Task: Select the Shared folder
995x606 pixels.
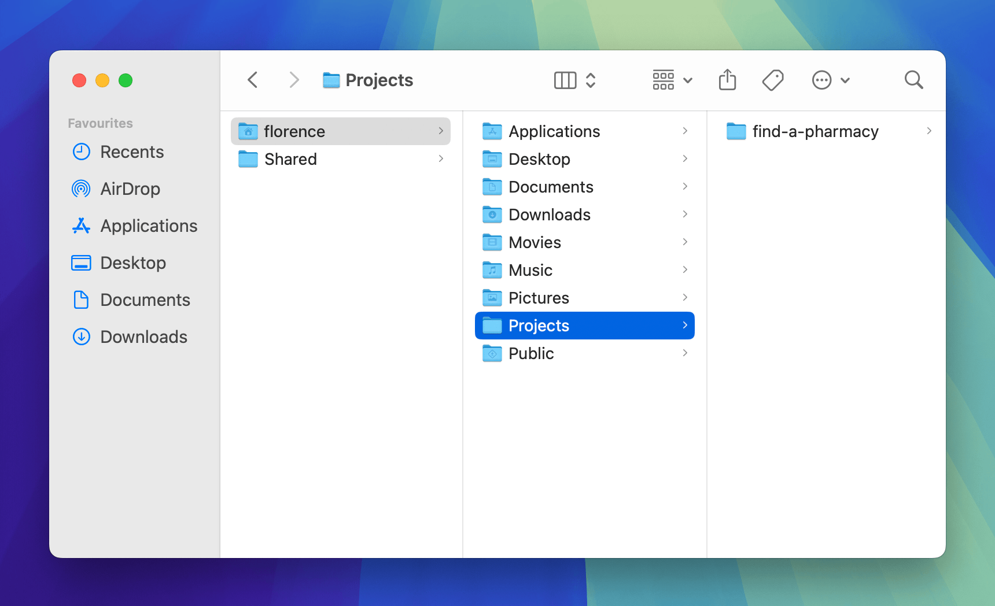Action: 290,159
